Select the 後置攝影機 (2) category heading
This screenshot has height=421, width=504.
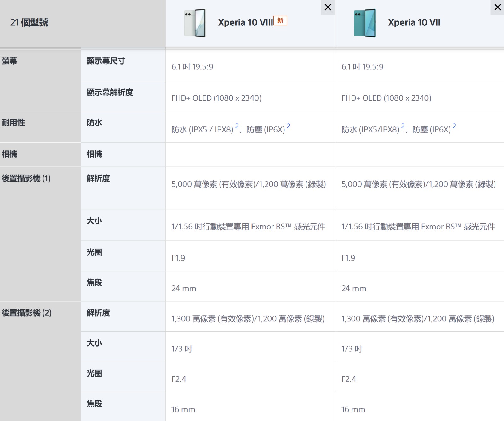tap(26, 313)
